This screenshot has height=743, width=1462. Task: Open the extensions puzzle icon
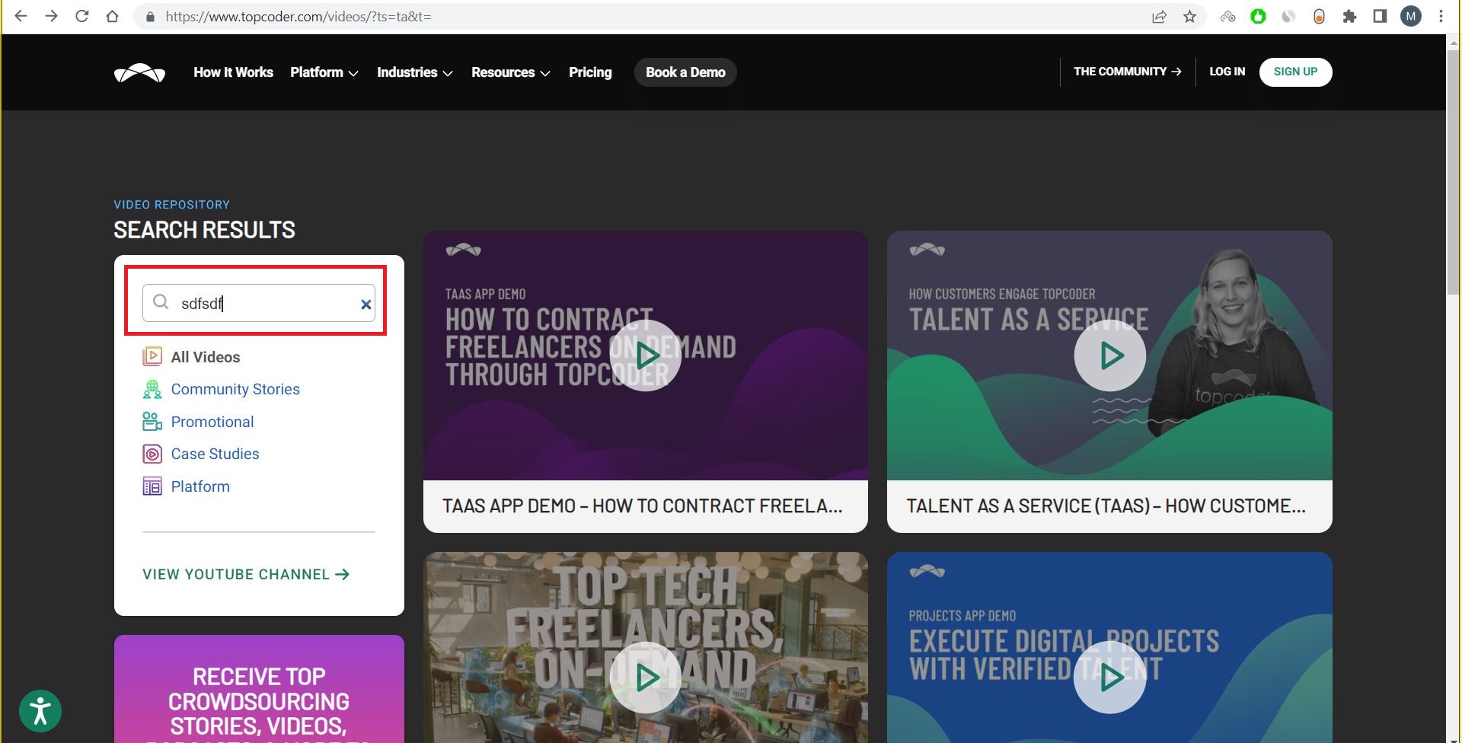coord(1349,17)
